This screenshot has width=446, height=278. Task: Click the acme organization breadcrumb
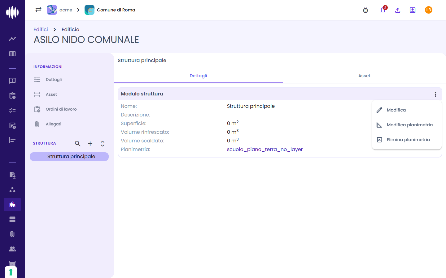tap(60, 10)
